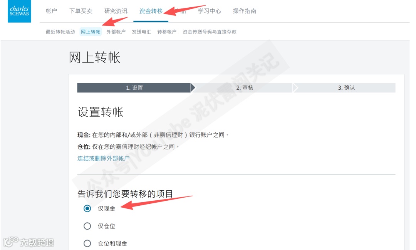The width and height of the screenshot is (416, 250).
Task: Open the 转移帐户 submenu item
Action: (167, 32)
